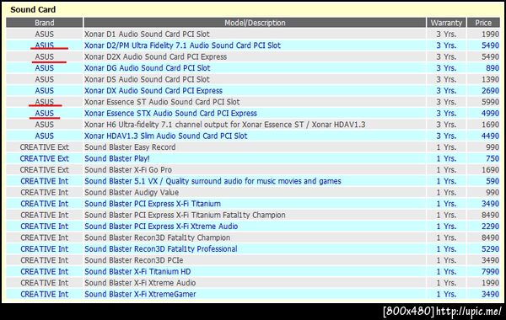Select Sound Blaster X-Fi Xtreme Audio without PCI Express

click(x=140, y=283)
